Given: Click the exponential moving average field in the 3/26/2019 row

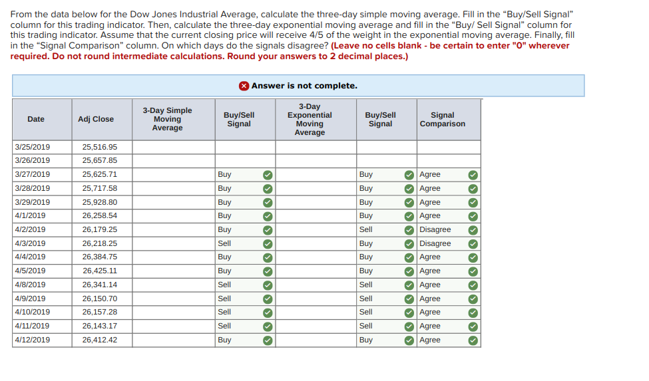Looking at the screenshot, I should [316, 161].
